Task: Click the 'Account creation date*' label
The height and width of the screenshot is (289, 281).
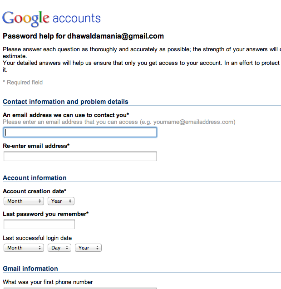Action: [35, 191]
